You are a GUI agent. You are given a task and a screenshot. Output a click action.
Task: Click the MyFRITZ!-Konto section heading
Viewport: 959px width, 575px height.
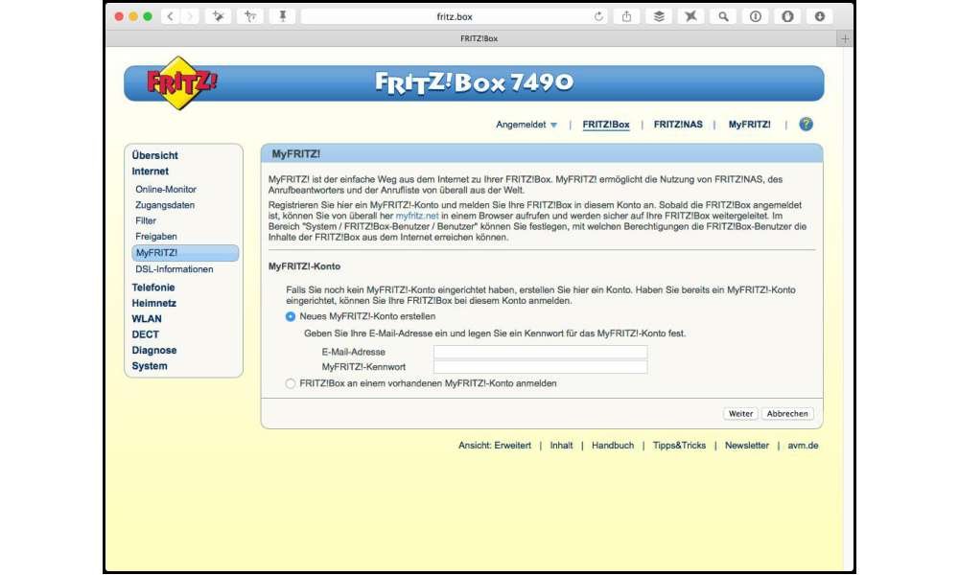click(x=304, y=266)
